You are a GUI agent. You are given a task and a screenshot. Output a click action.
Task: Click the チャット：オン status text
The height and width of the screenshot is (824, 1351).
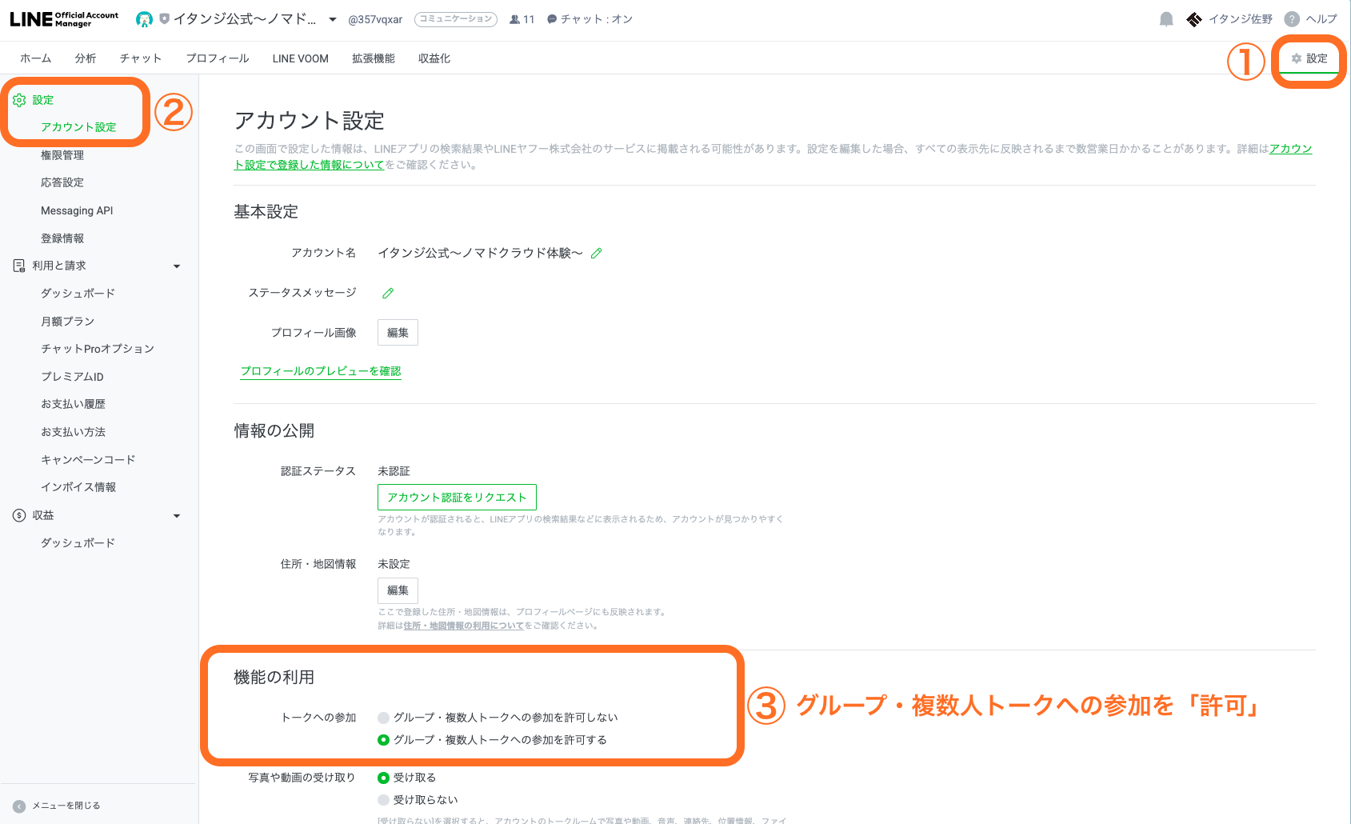point(597,19)
